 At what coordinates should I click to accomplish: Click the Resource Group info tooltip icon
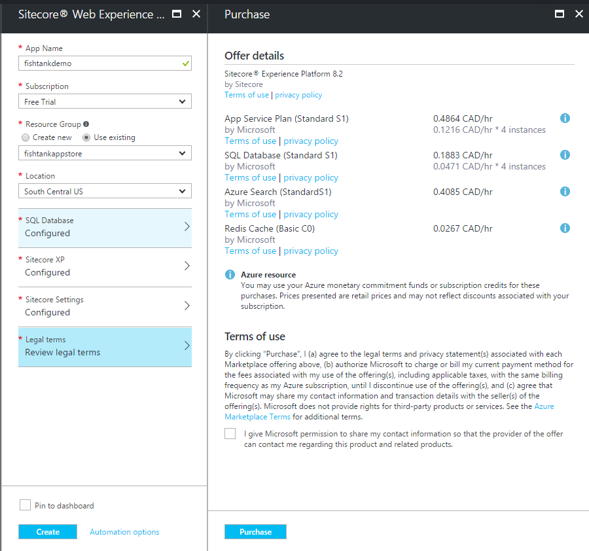[x=86, y=124]
